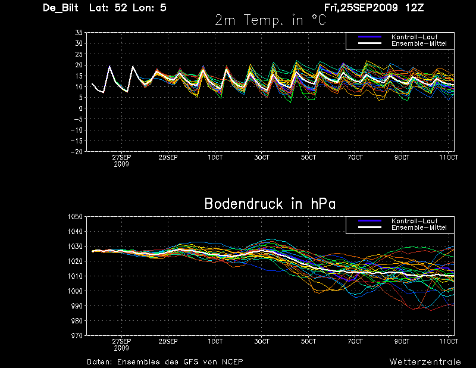Click the white Ensemble-Mittel swatch in temperature legend
Screen dimensions: 476x368
tap(369, 43)
